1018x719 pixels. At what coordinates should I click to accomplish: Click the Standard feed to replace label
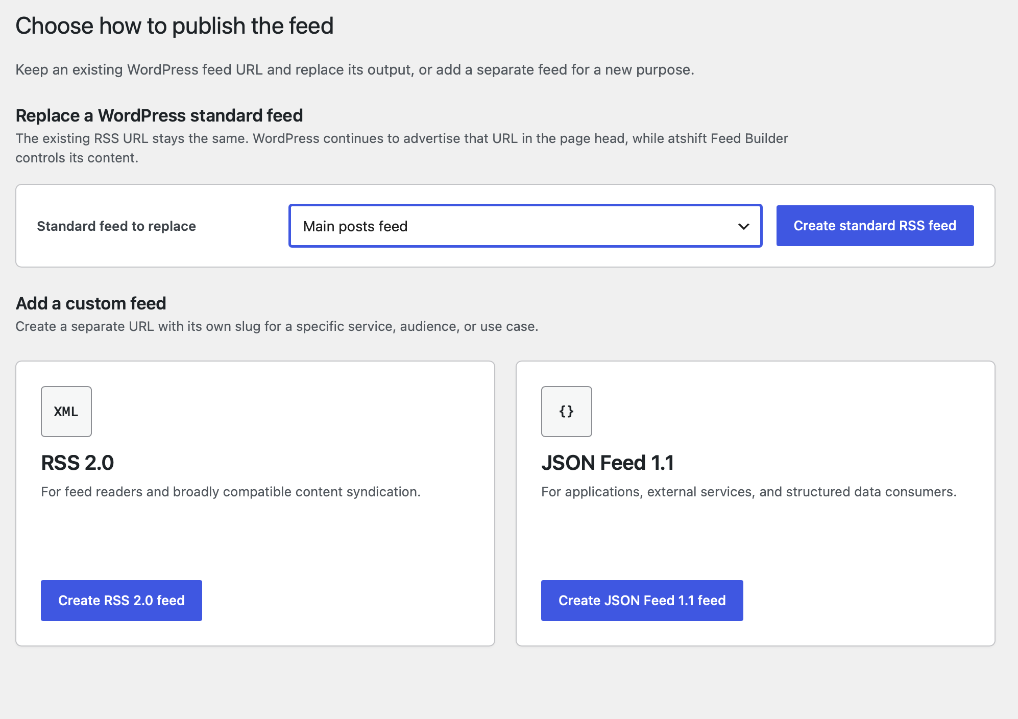point(116,226)
